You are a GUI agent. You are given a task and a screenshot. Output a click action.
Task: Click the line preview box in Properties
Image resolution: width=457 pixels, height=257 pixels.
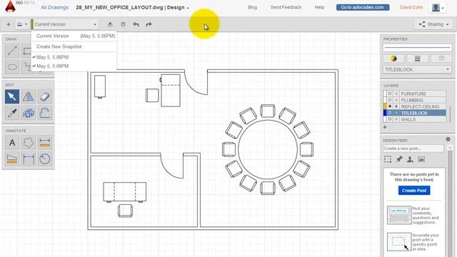[x=417, y=48]
